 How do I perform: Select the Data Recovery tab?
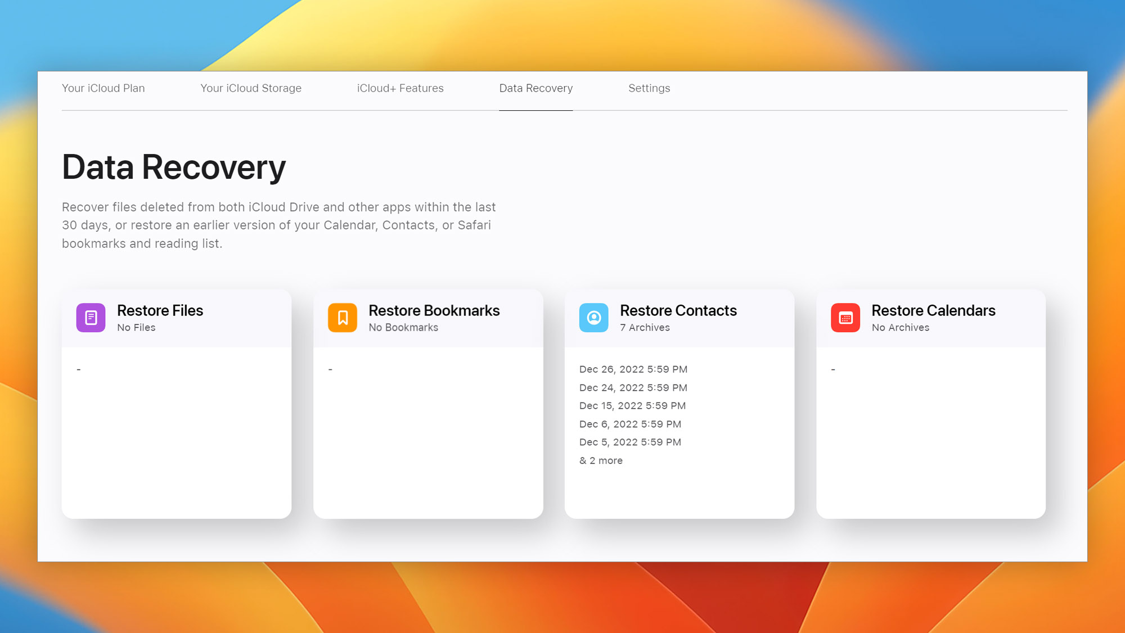(x=536, y=88)
